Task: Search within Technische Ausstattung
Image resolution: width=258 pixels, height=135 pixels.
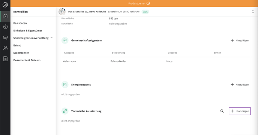Action: (x=222, y=111)
